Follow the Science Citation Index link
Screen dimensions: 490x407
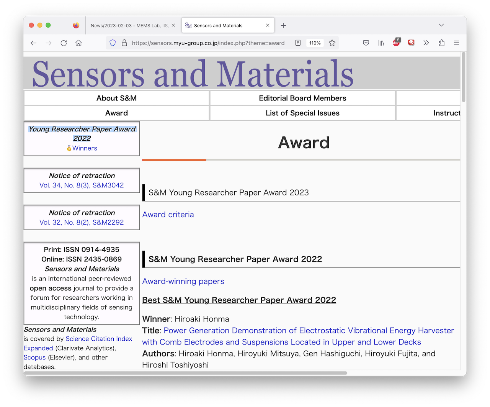pyautogui.click(x=78, y=343)
